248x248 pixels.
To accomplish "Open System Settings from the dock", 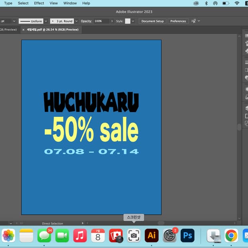I will tap(170, 235).
